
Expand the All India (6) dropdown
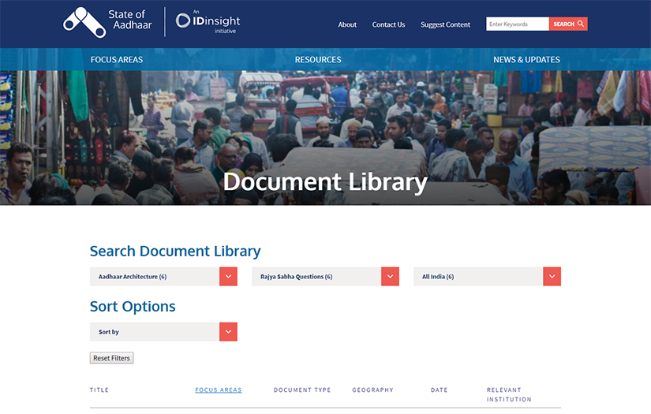[487, 276]
